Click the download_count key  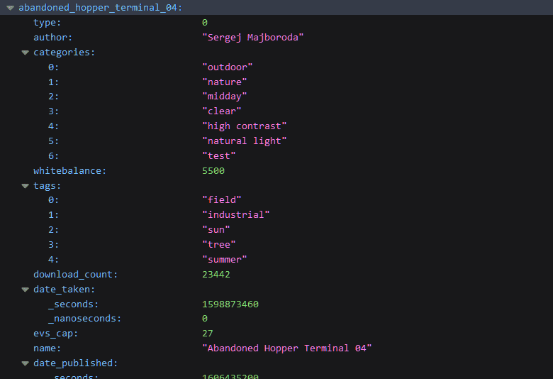tap(75, 275)
